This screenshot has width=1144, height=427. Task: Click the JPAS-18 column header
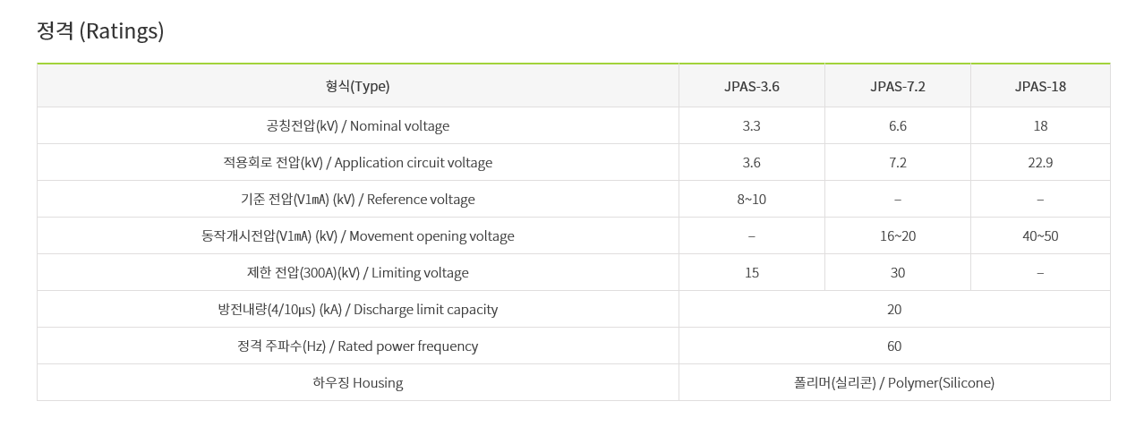(x=1039, y=87)
